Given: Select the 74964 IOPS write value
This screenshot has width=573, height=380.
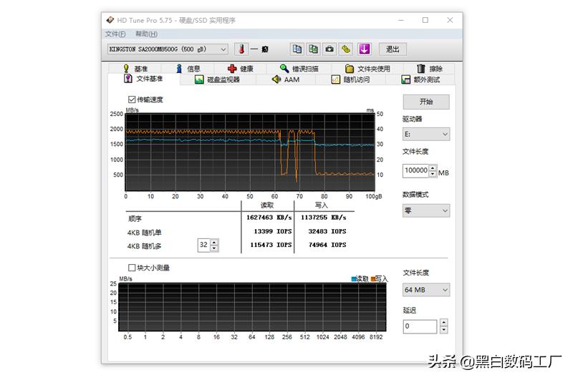Looking at the screenshot, I should 327,245.
